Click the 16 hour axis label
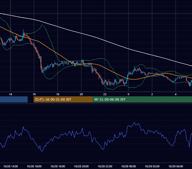 click(34, 94)
